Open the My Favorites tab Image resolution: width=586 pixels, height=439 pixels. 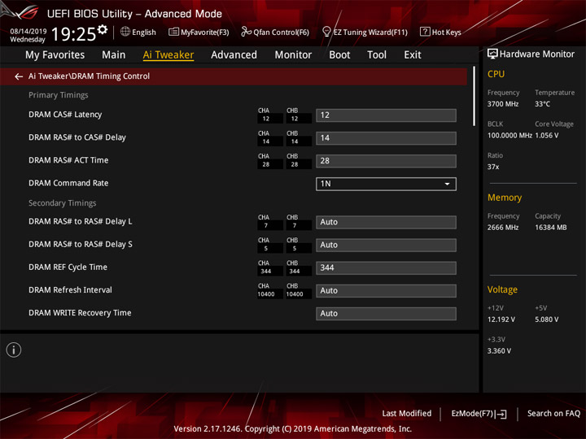(x=55, y=55)
